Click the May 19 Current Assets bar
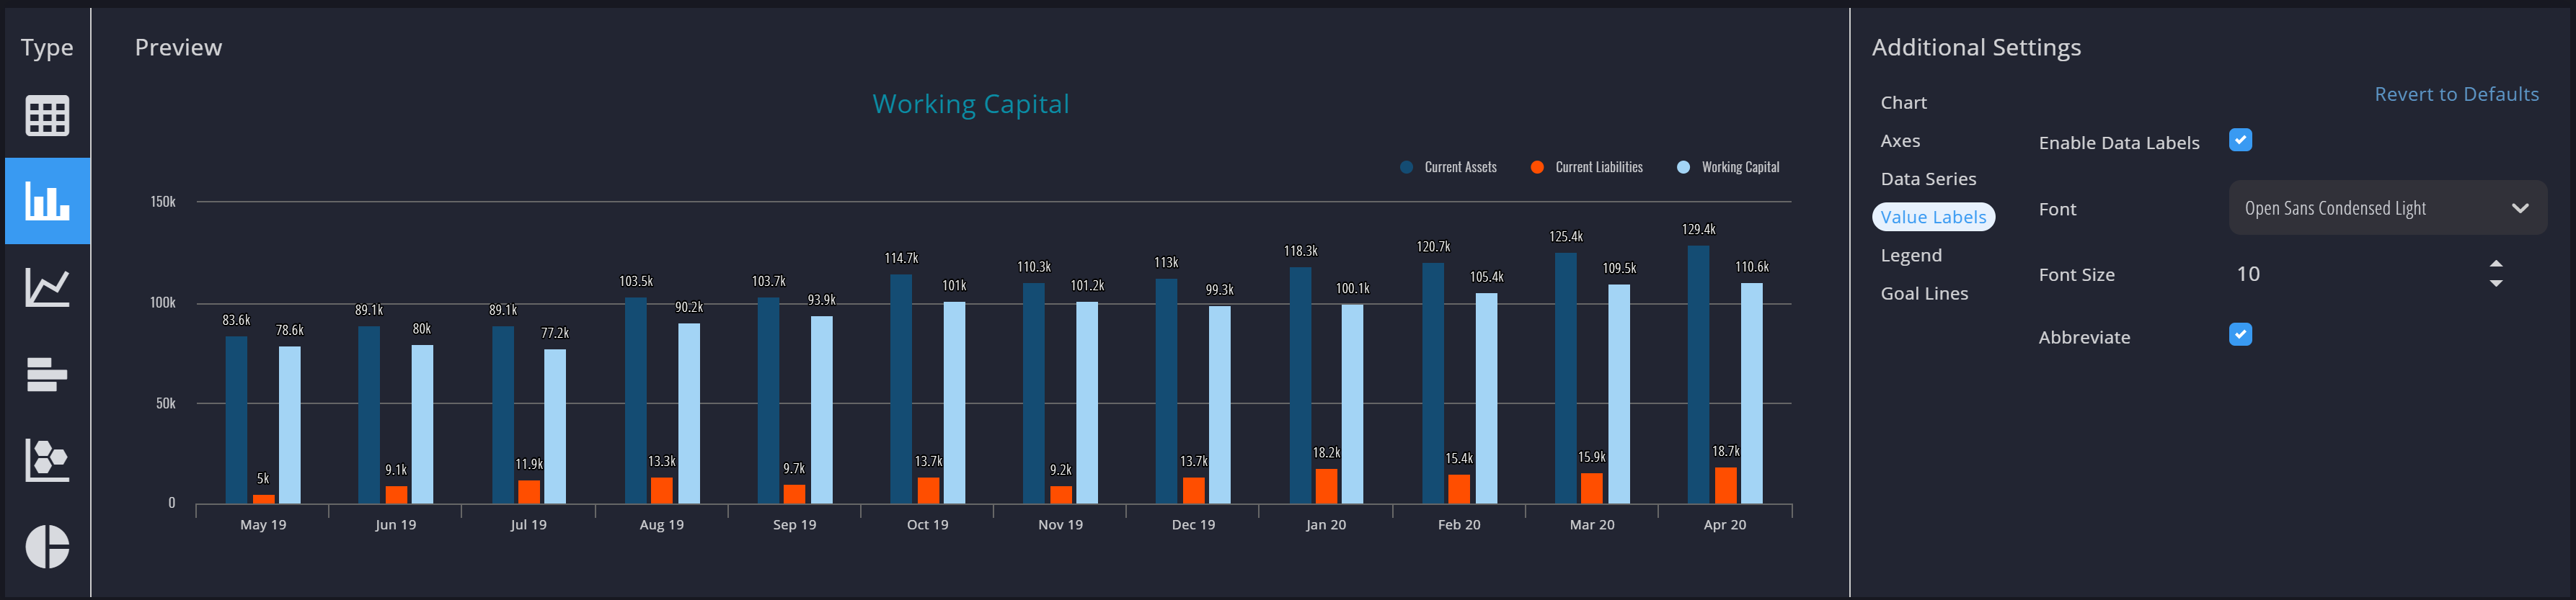Image resolution: width=2576 pixels, height=600 pixels. coord(236,419)
